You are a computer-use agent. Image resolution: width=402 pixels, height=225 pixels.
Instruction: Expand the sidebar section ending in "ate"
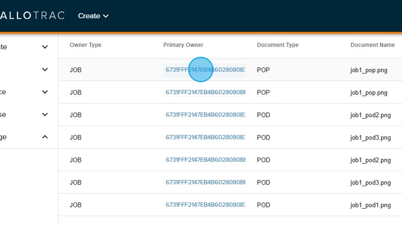[x=45, y=47]
